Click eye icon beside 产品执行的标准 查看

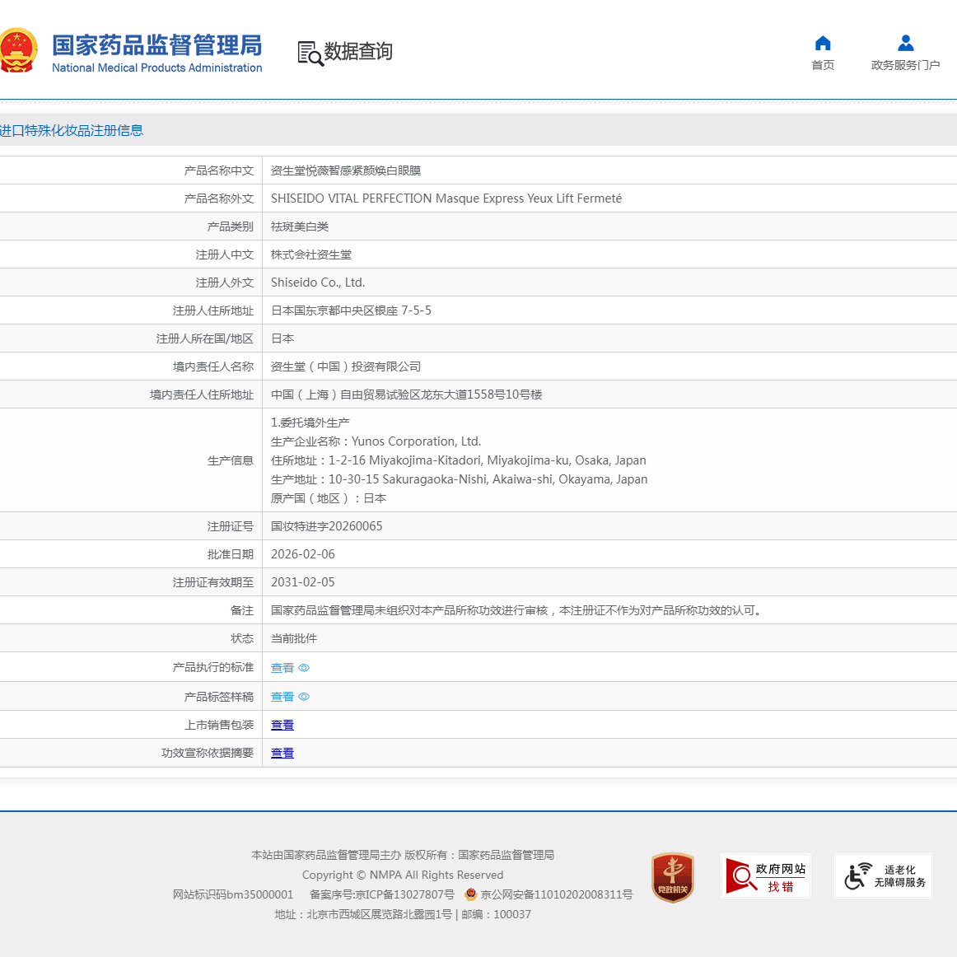[304, 668]
